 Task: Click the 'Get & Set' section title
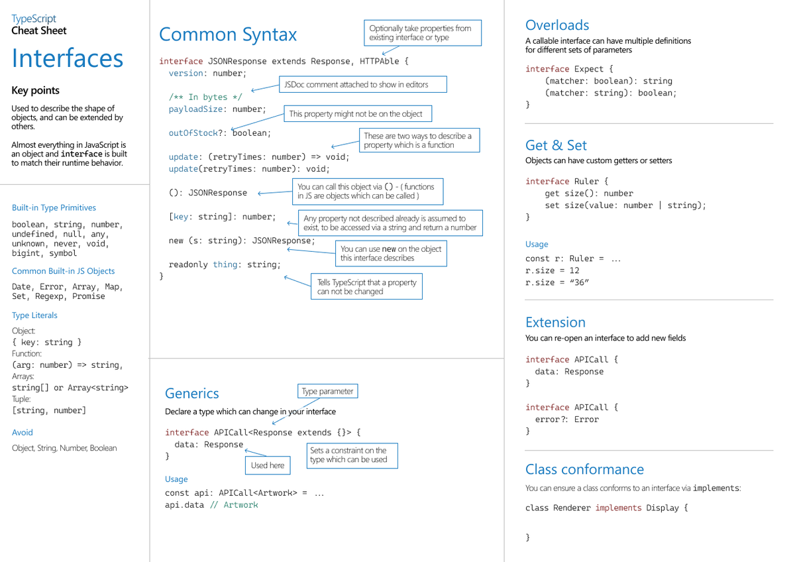pos(556,145)
